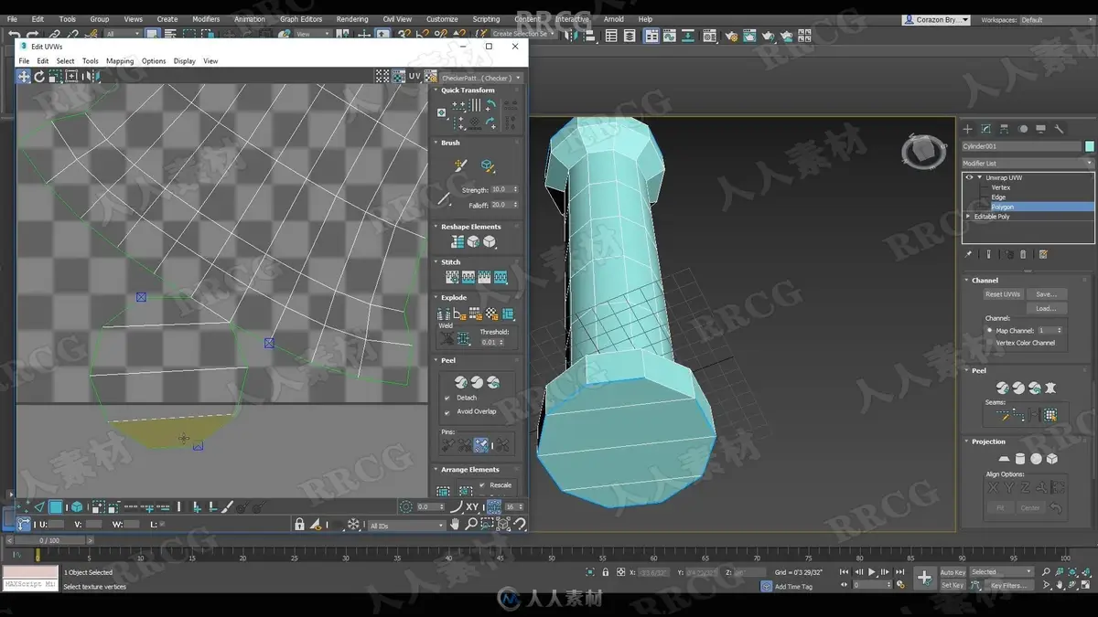Image resolution: width=1098 pixels, height=617 pixels.
Task: Open the Rendering main menu
Action: pyautogui.click(x=352, y=19)
